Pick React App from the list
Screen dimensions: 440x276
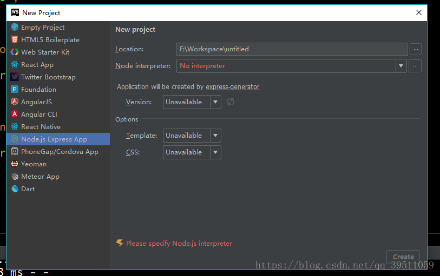pos(58,64)
